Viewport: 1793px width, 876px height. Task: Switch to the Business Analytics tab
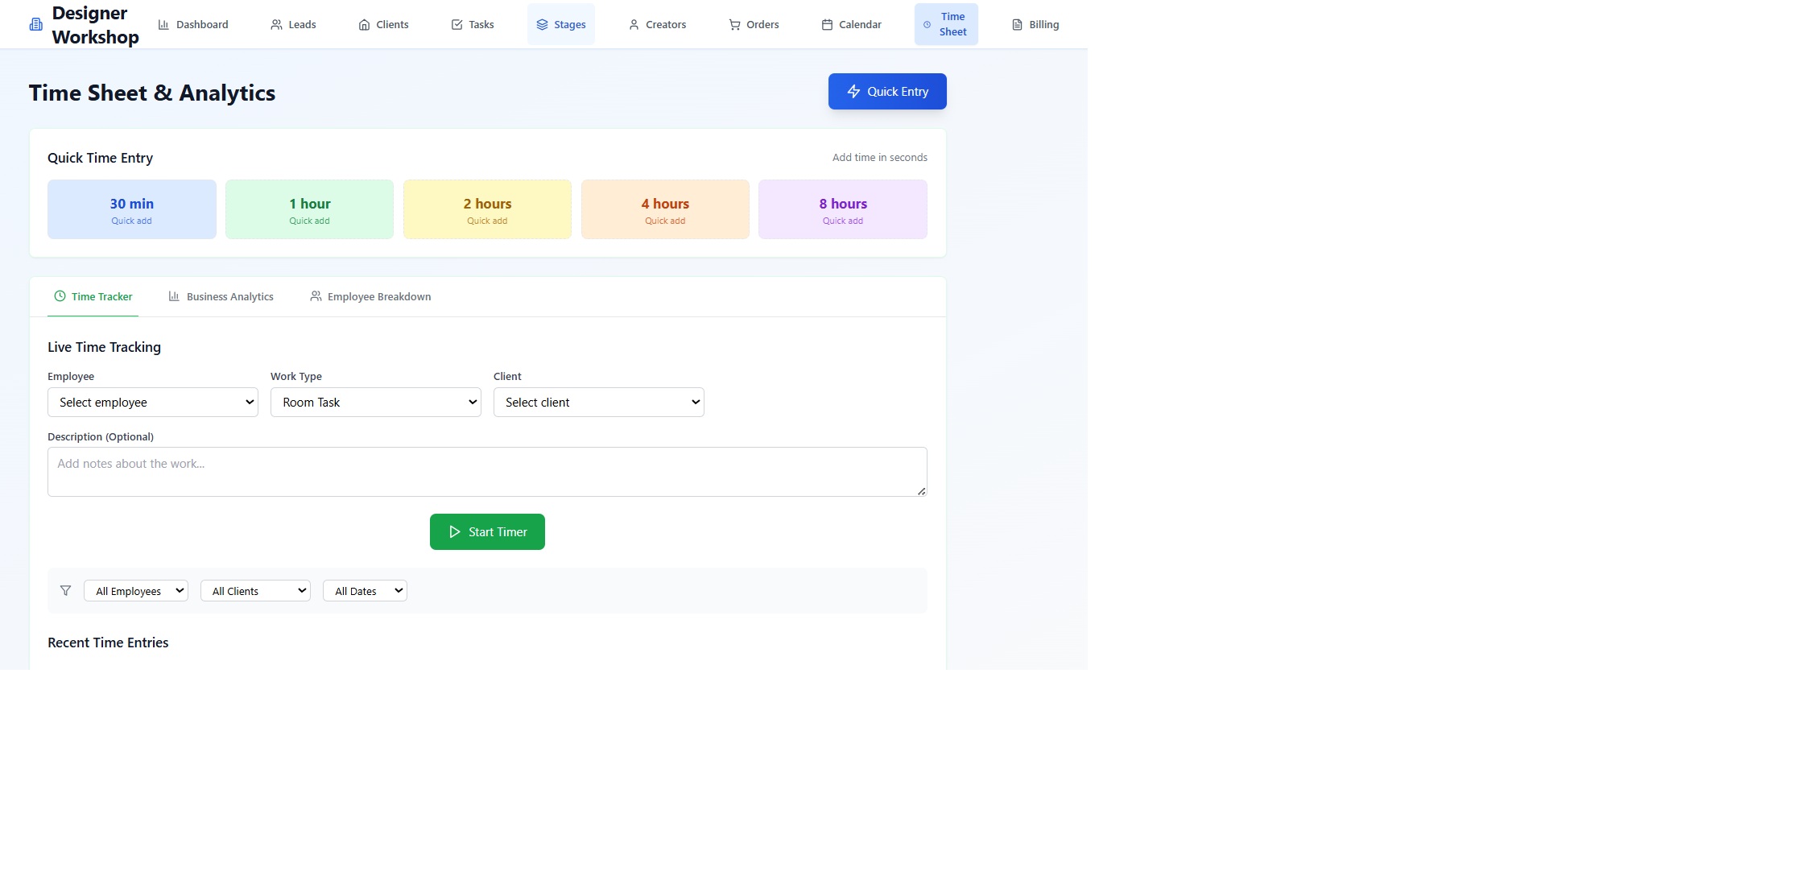pyautogui.click(x=221, y=297)
